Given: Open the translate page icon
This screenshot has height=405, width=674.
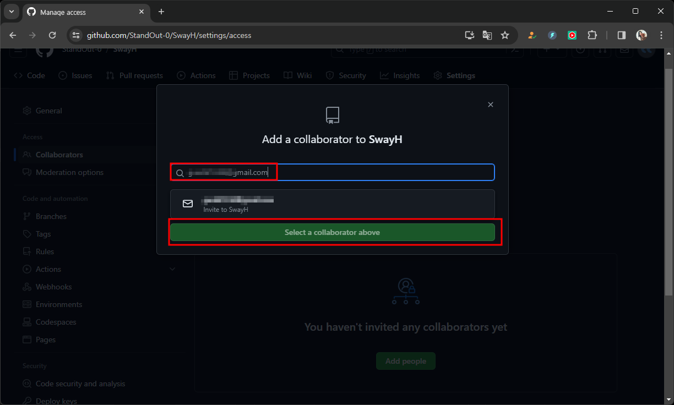Looking at the screenshot, I should (487, 35).
